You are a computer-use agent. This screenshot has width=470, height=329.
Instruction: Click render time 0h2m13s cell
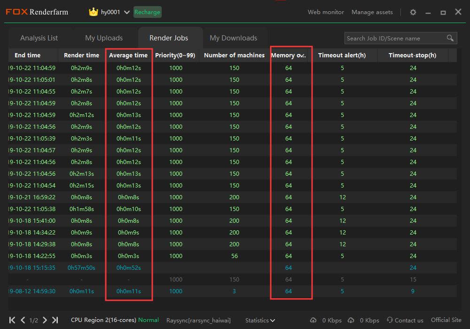tap(81, 174)
